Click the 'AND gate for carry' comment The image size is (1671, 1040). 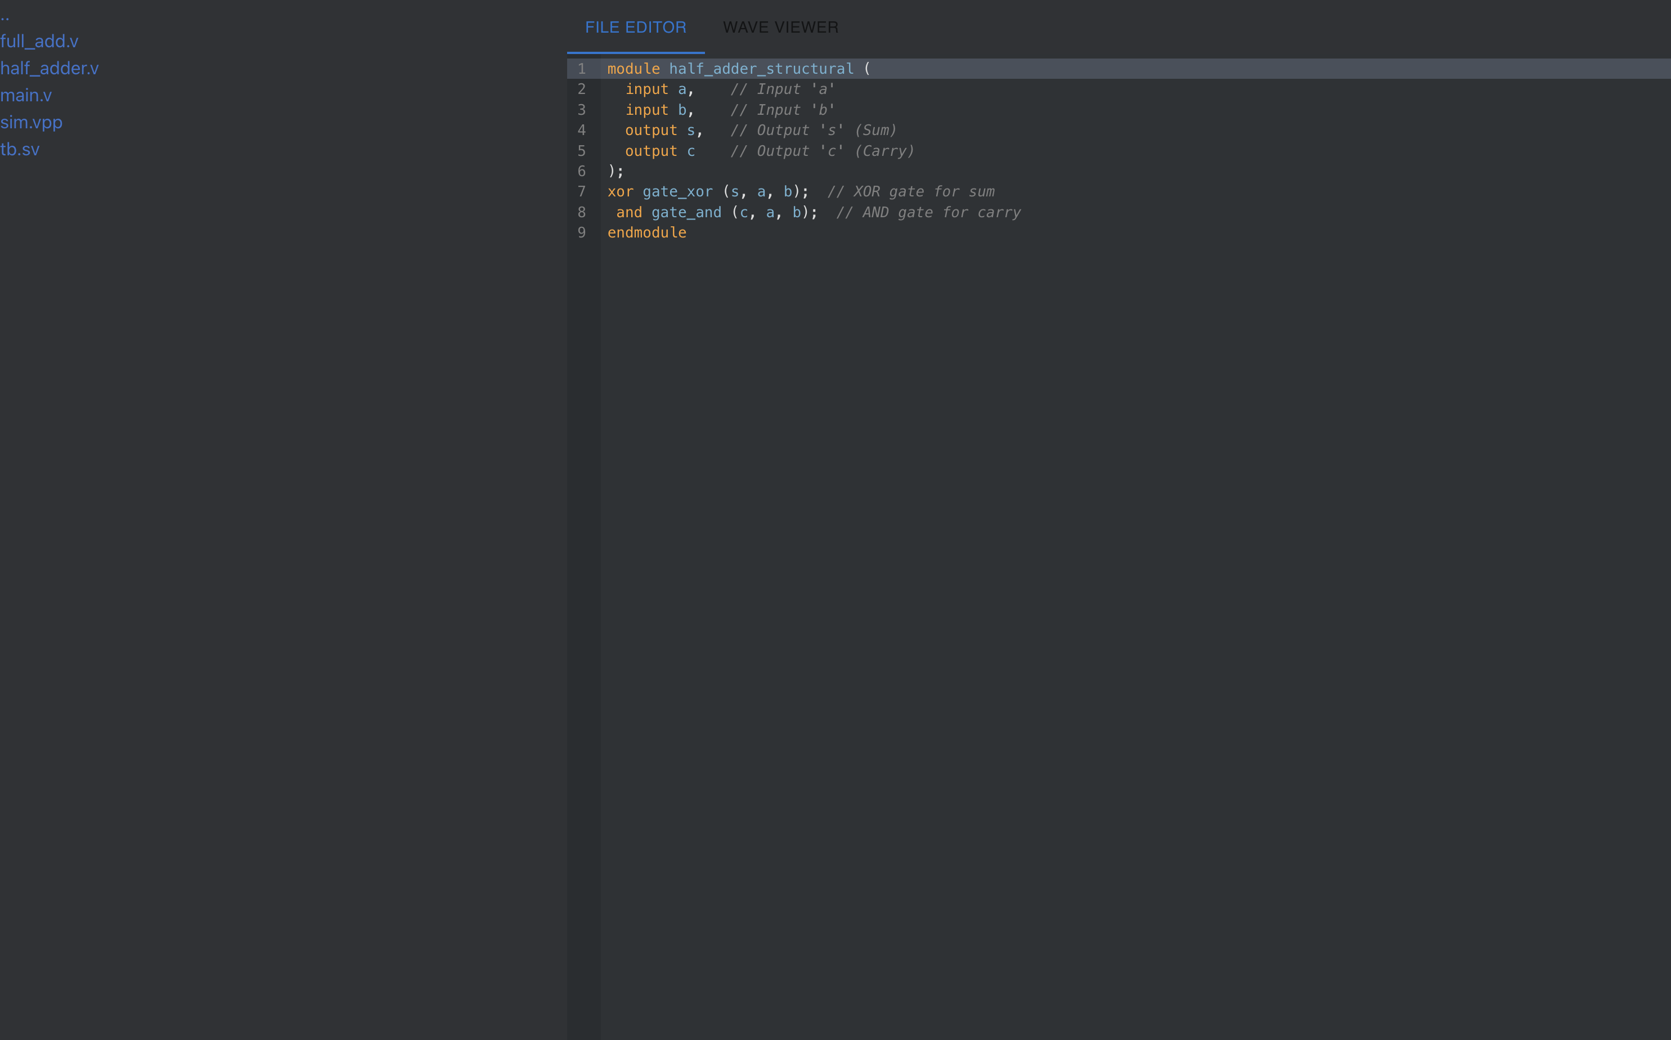928,213
